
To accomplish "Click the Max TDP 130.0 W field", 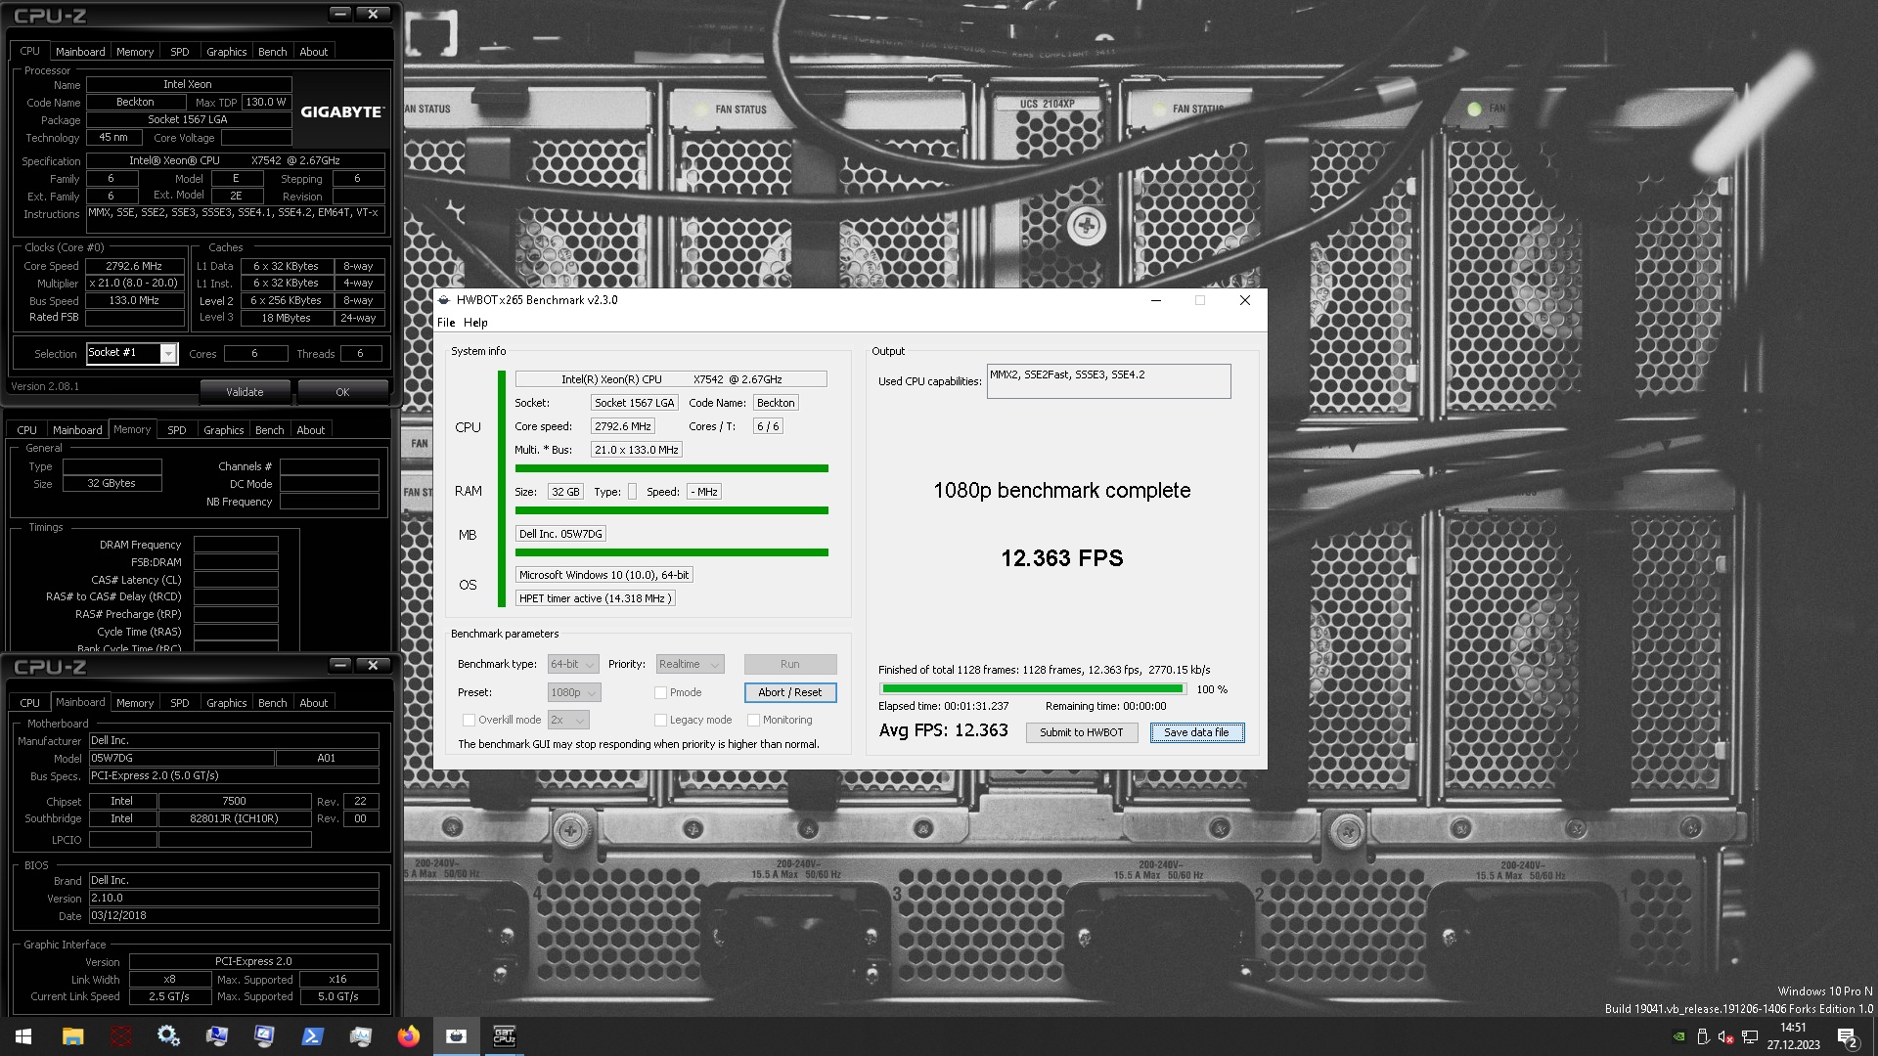I will click(x=266, y=102).
